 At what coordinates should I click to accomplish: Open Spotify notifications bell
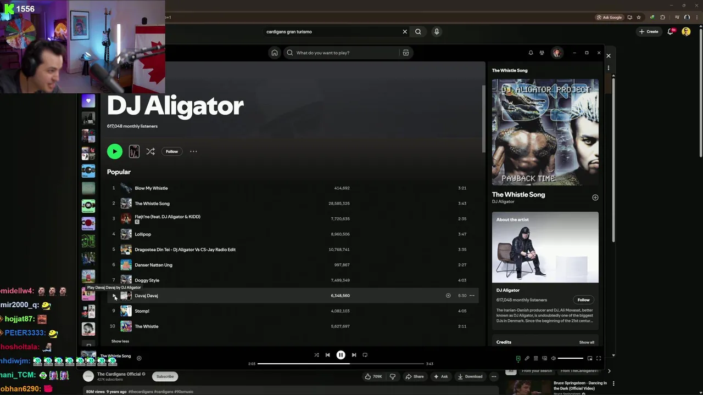click(531, 53)
